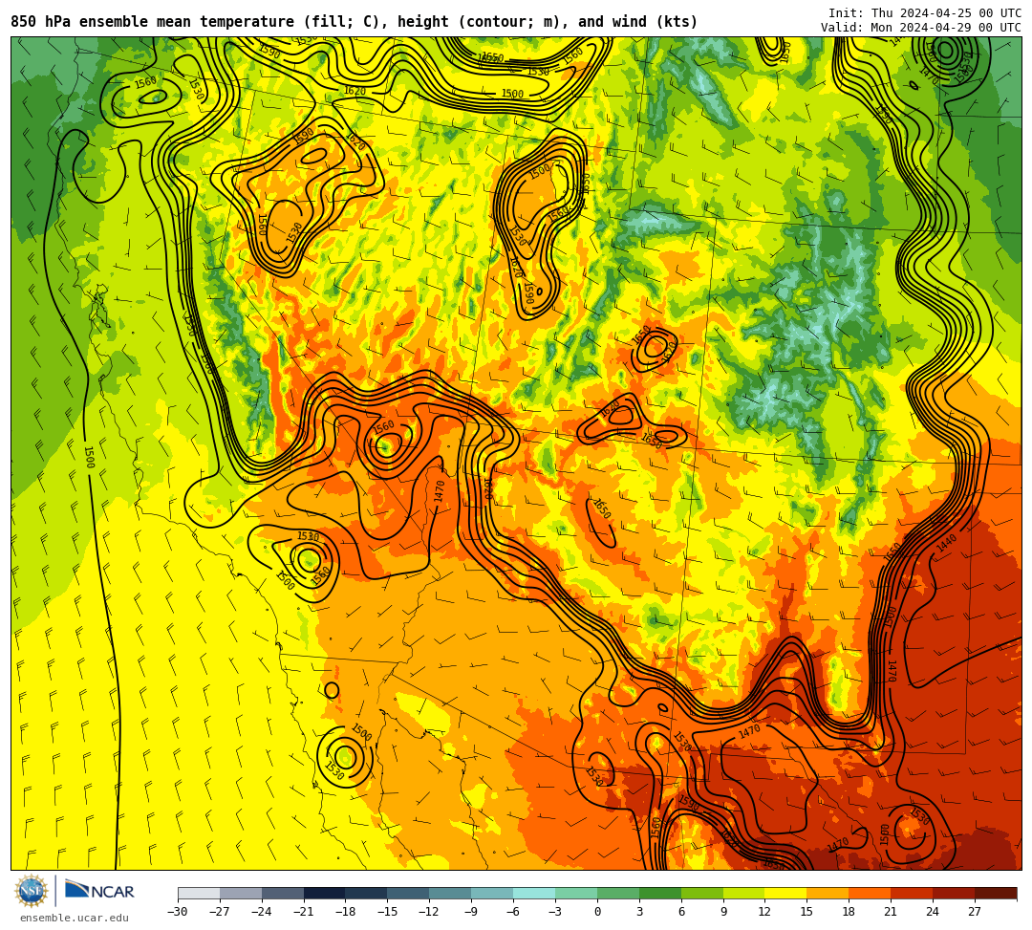Click the Valid: Mon 2024-04-29 00 UTC text
The width and height of the screenshot is (1032, 930).
tap(921, 28)
